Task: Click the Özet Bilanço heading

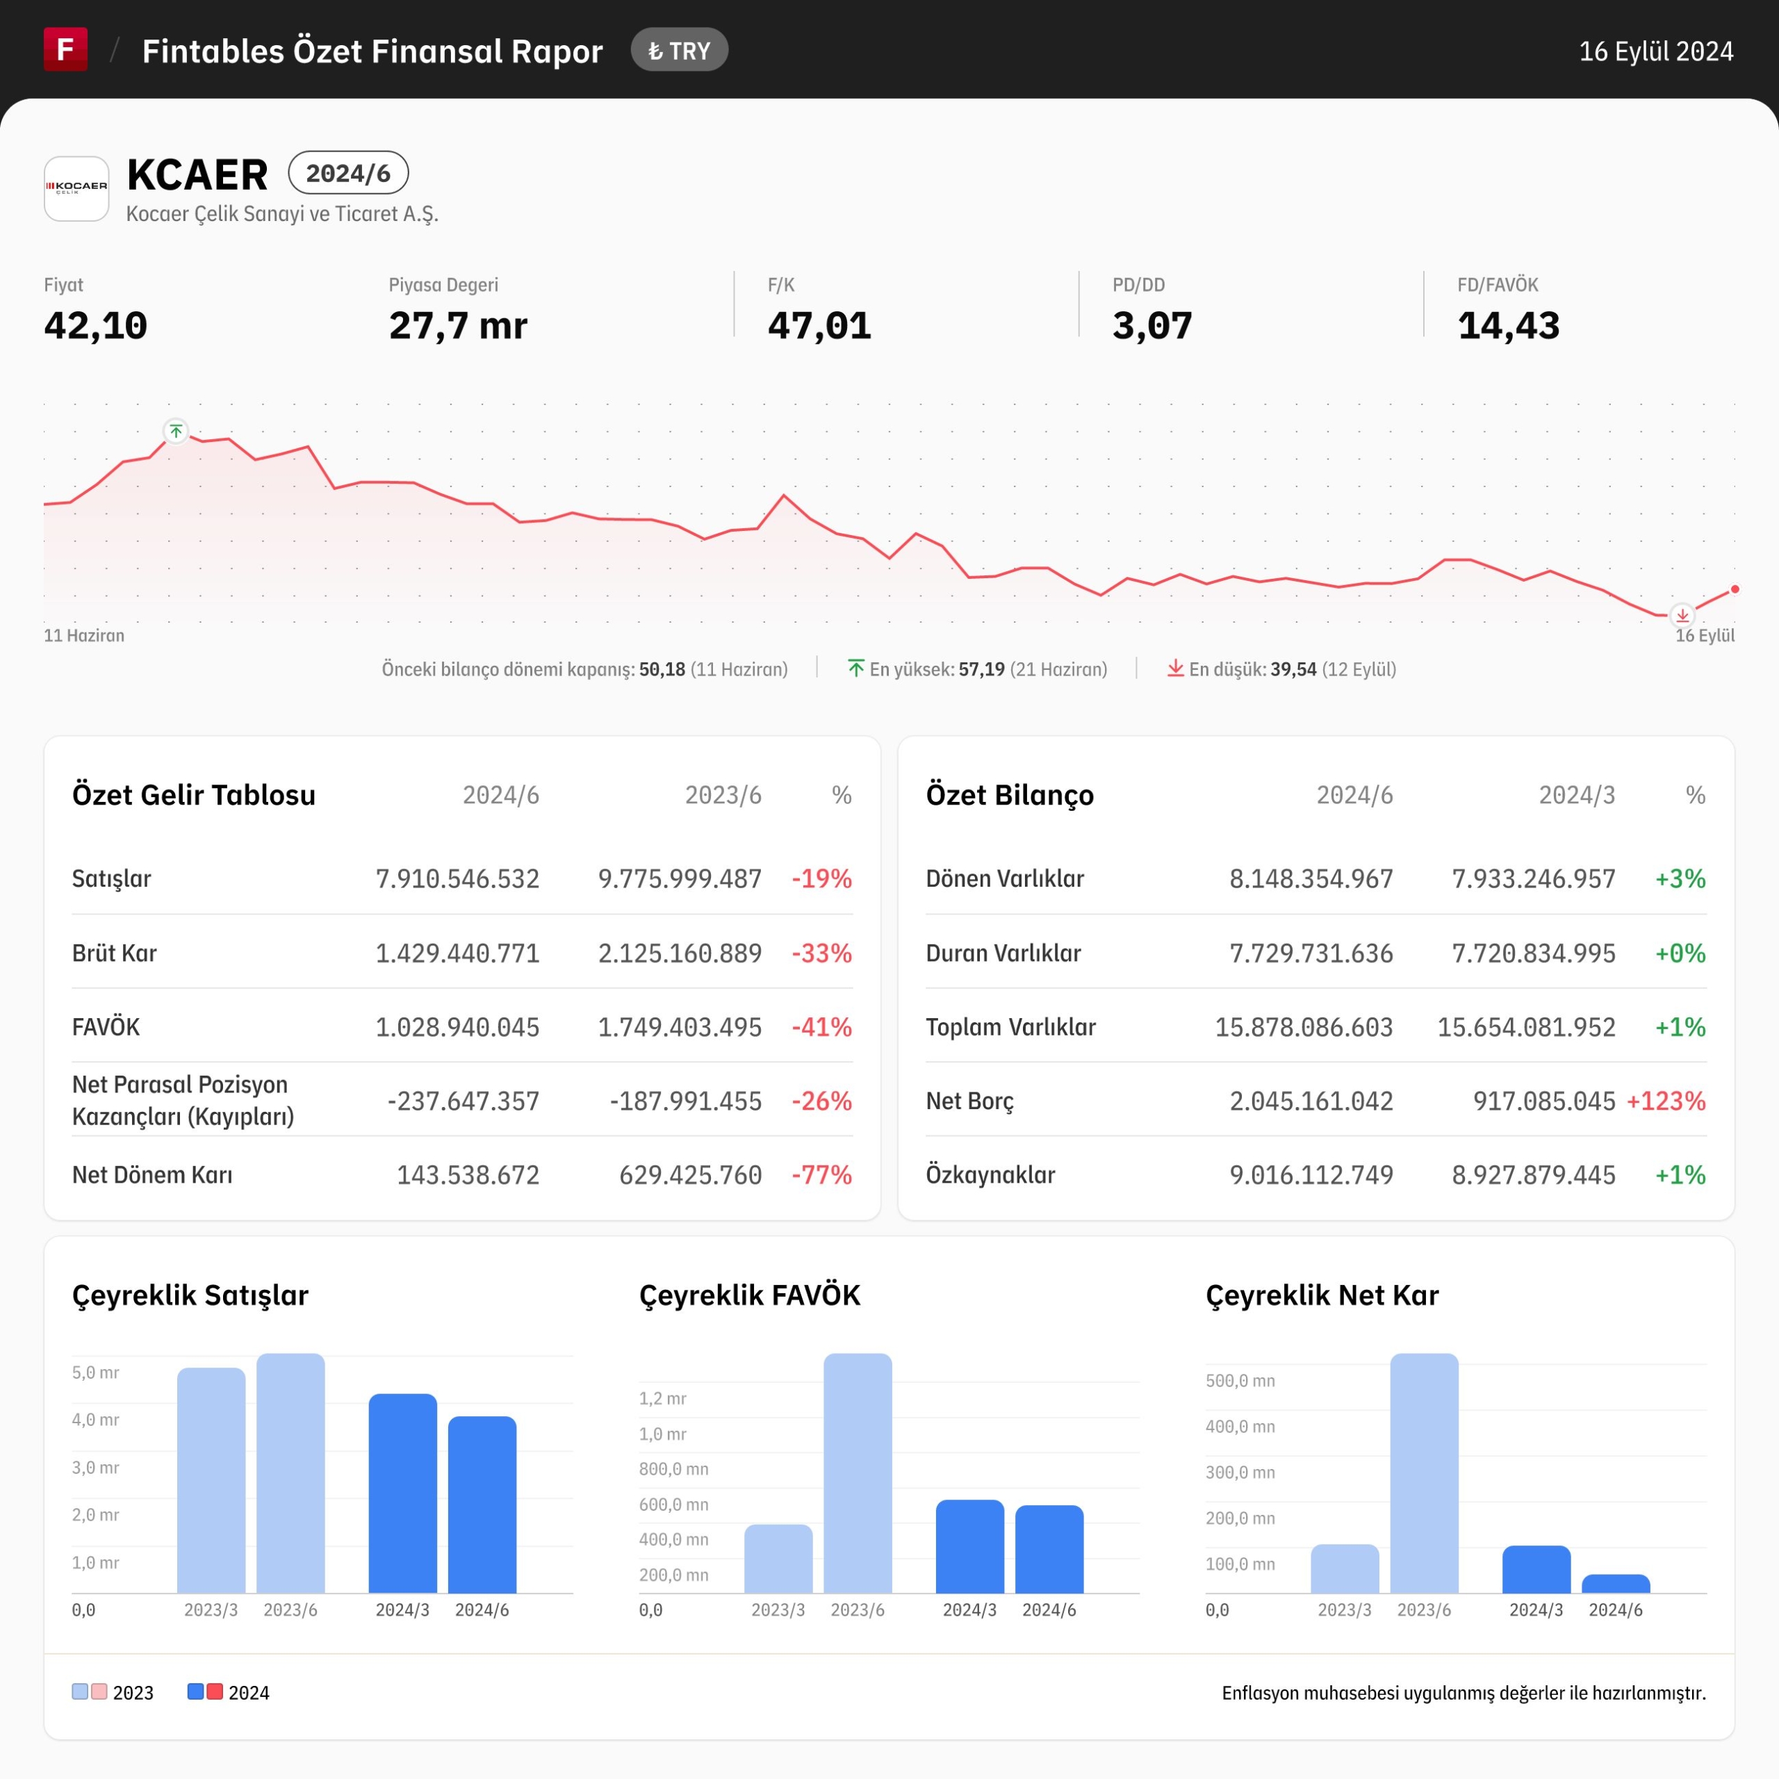Action: tap(1009, 795)
